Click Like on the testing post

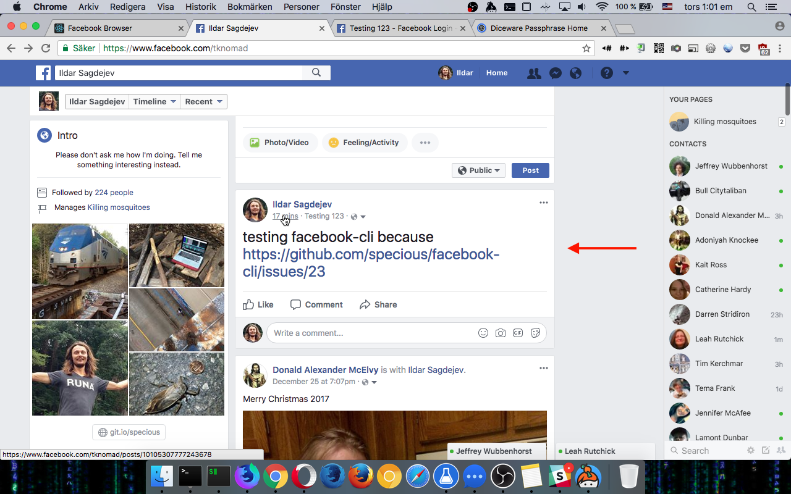(258, 304)
